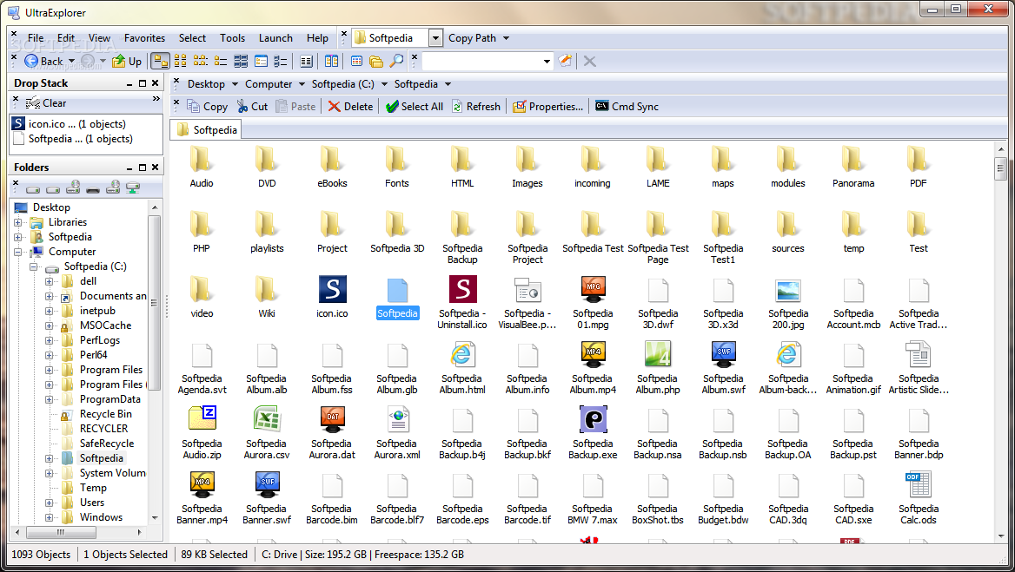
Task: Open Properties... dialog
Action: point(547,107)
